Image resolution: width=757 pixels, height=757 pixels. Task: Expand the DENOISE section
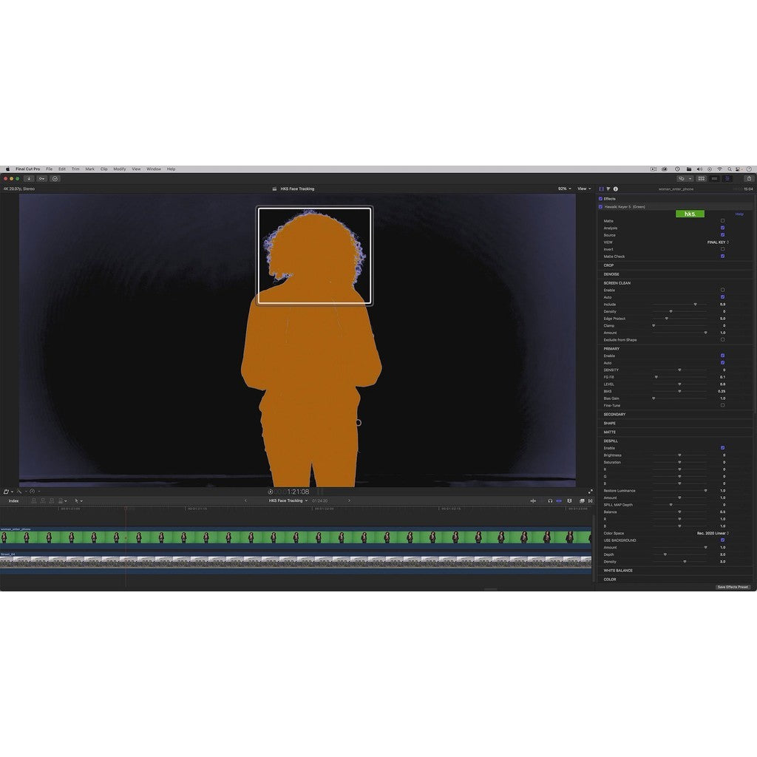point(611,274)
